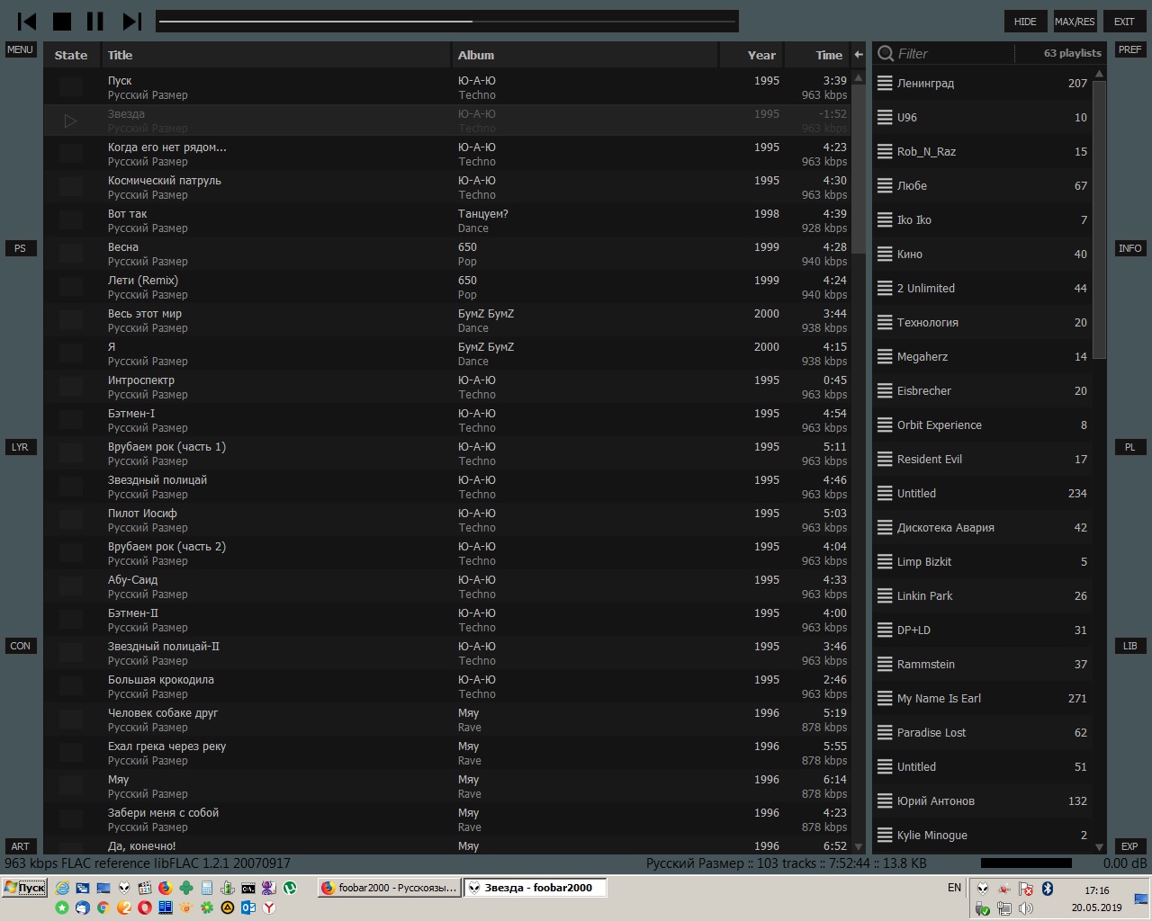
Task: Toggle the ART artwork panel
Action: click(20, 846)
